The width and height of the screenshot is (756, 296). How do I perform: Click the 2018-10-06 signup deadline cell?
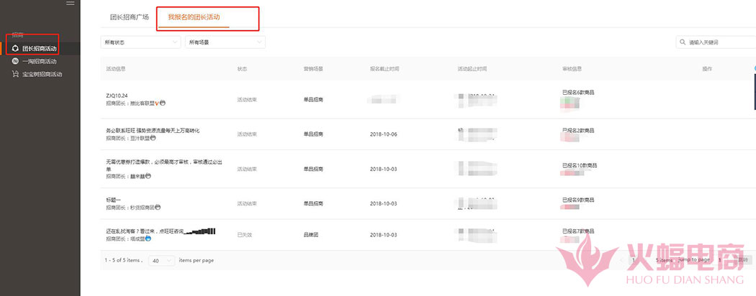[383, 134]
